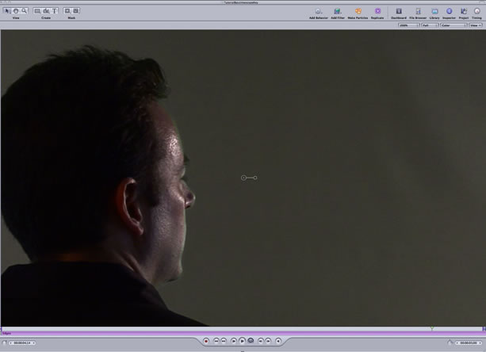Image resolution: width=486 pixels, height=352 pixels.
Task: Click the duration clock icon
Action: pos(450,342)
